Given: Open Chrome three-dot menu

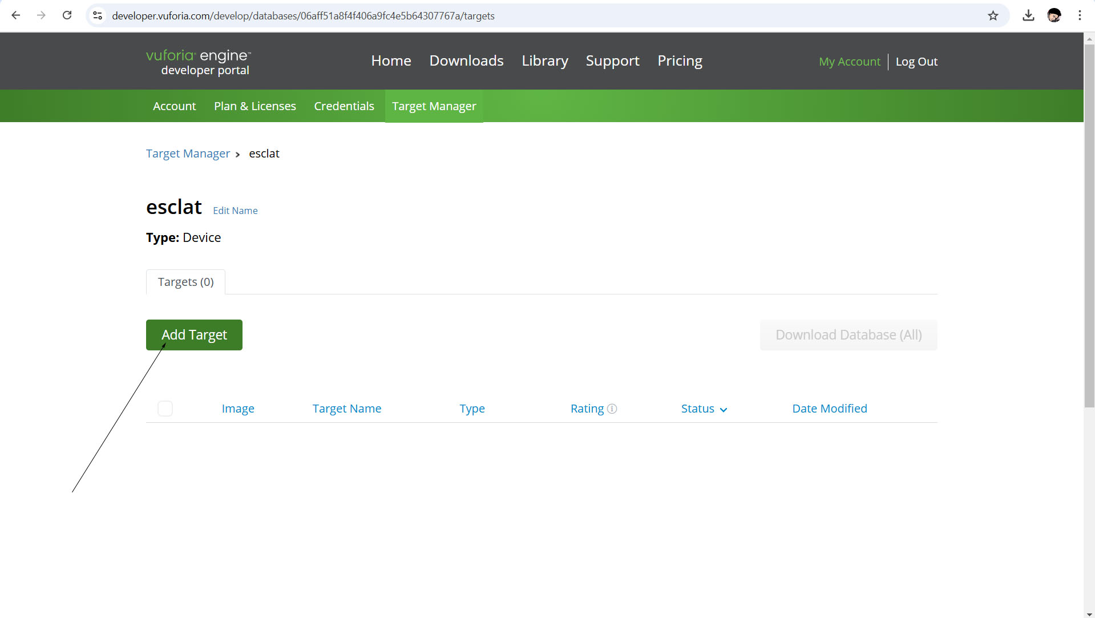Looking at the screenshot, I should coord(1080,15).
